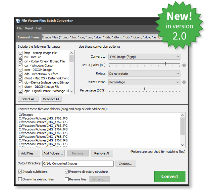
Task: Select IMG_1761.JPG in the file list
Action: tap(43, 118)
